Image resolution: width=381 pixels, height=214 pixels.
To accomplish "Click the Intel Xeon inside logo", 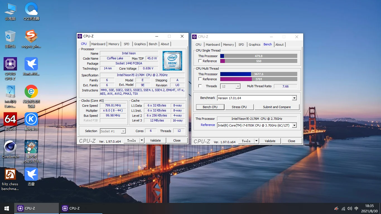I will pyautogui.click(x=172, y=61).
